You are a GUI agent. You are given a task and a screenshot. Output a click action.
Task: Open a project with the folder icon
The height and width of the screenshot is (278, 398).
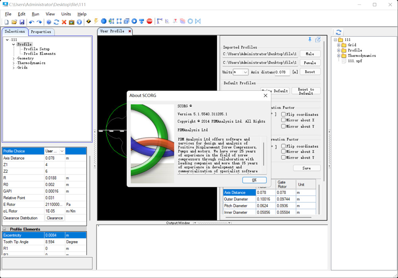coord(14,22)
